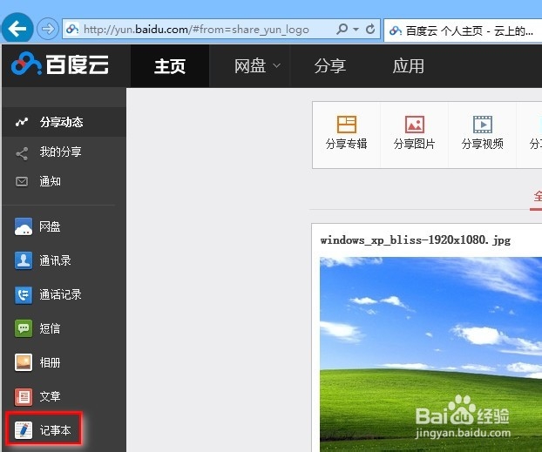The width and height of the screenshot is (542, 452).
Task: Click the 通讯录 contact icon
Action: click(x=24, y=260)
